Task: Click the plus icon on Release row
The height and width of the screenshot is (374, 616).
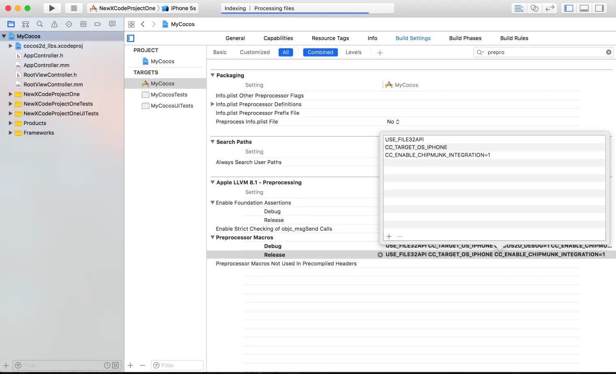Action: coord(380,255)
